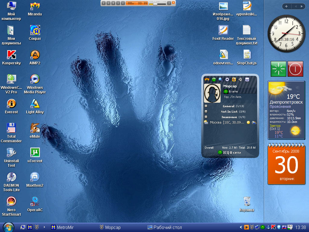Image resolution: width=309 pixels, height=232 pixels.
Task: Skip to next track in player bar
Action: coord(123,3)
